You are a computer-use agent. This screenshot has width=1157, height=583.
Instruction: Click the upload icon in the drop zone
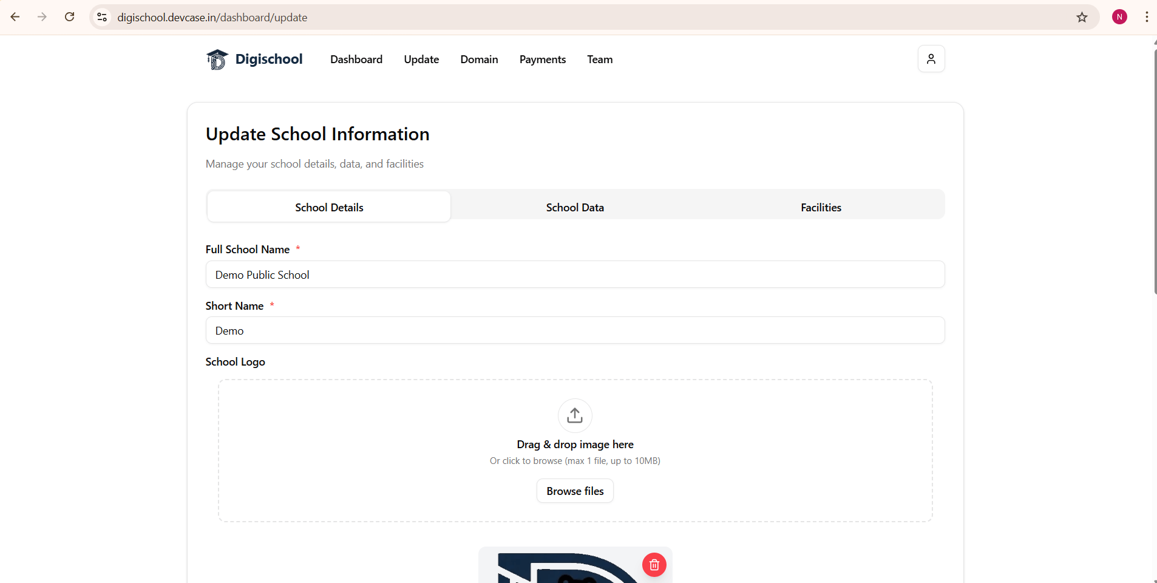point(575,415)
